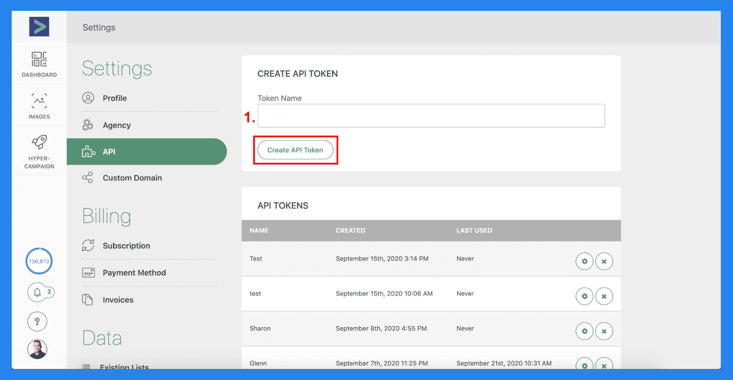Click the app logo at top left
The width and height of the screenshot is (733, 380).
39,27
